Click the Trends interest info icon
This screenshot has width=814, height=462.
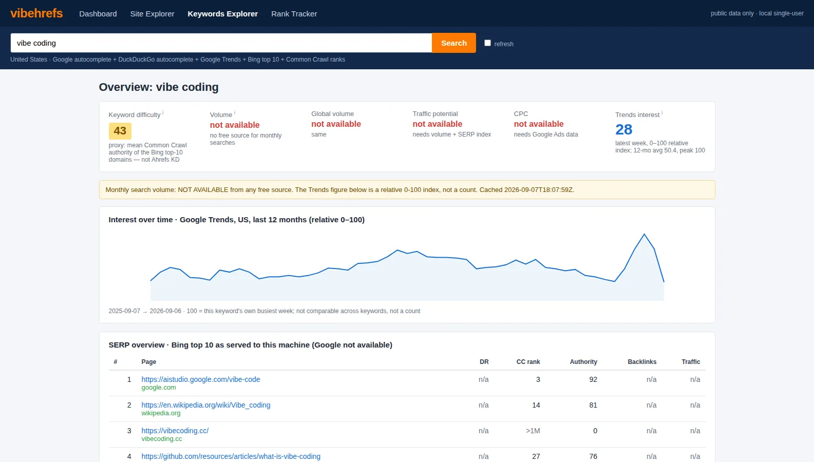[x=662, y=112]
